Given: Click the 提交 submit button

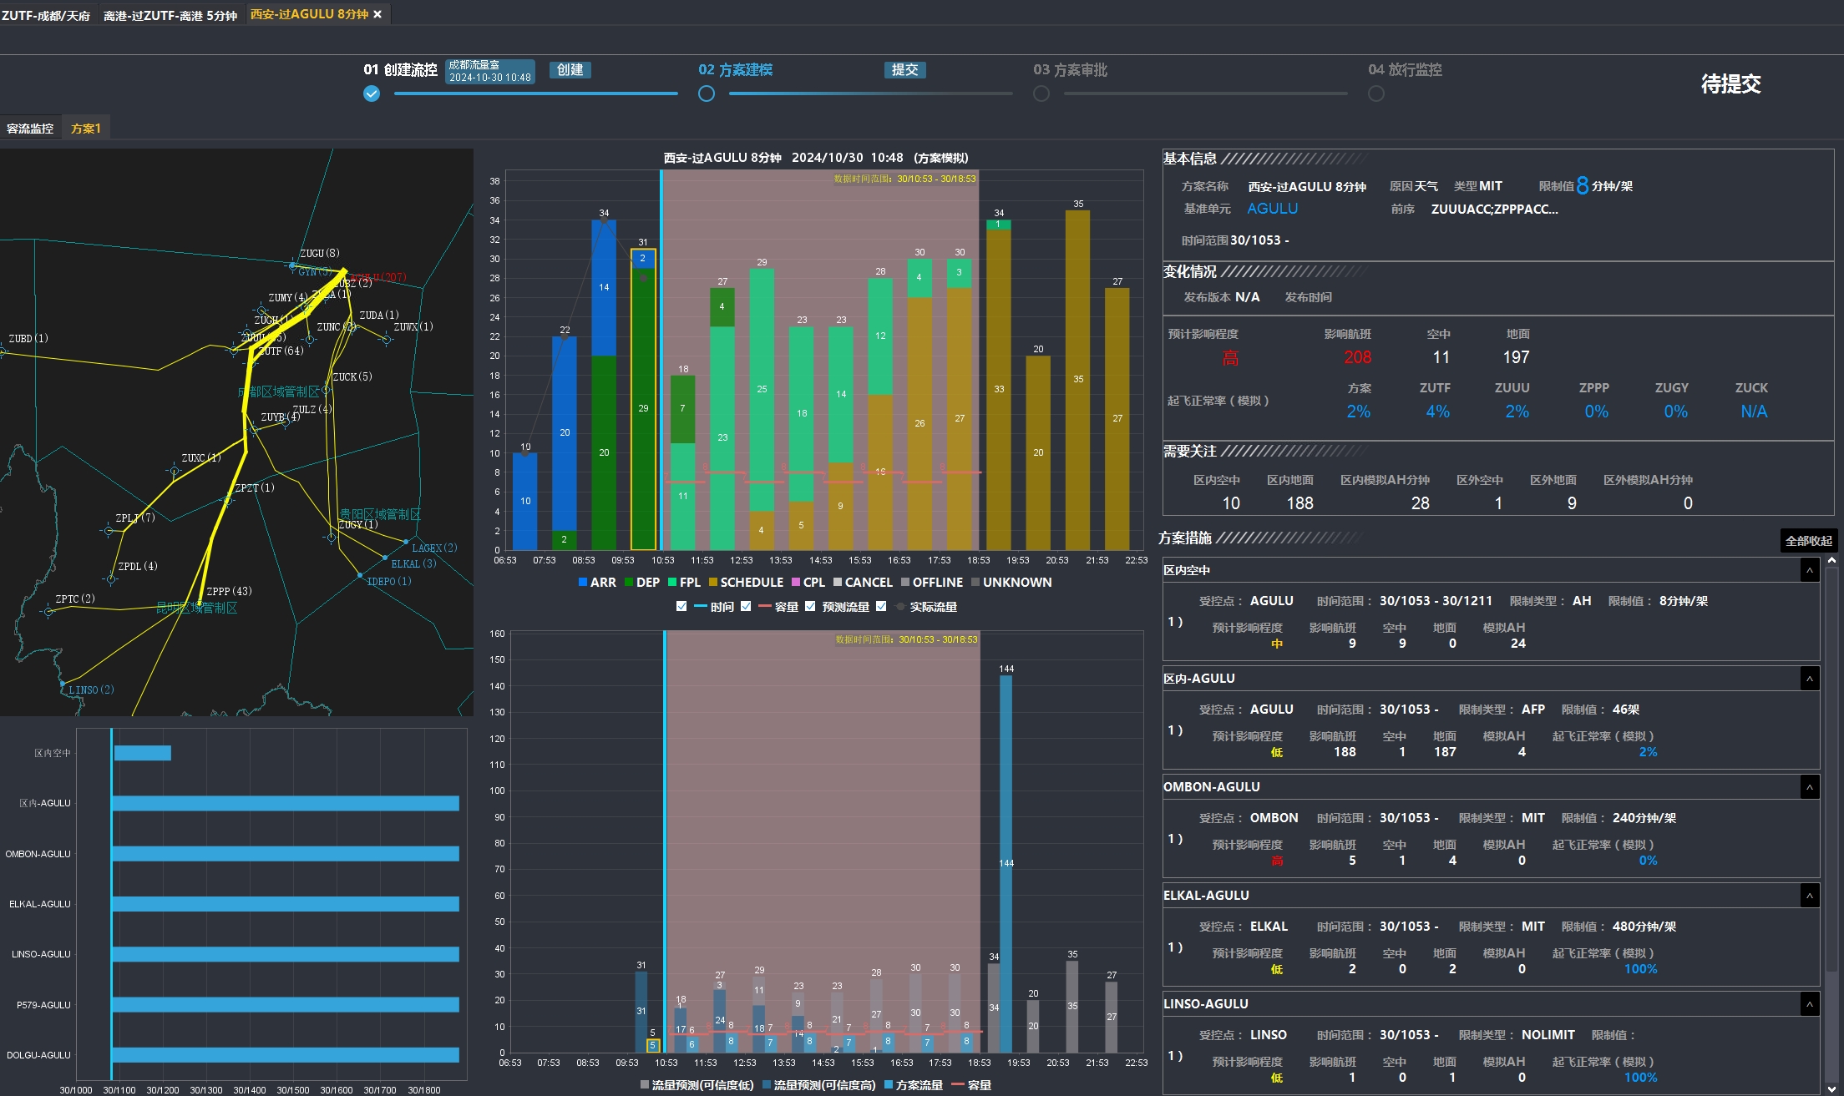Looking at the screenshot, I should click(x=904, y=70).
